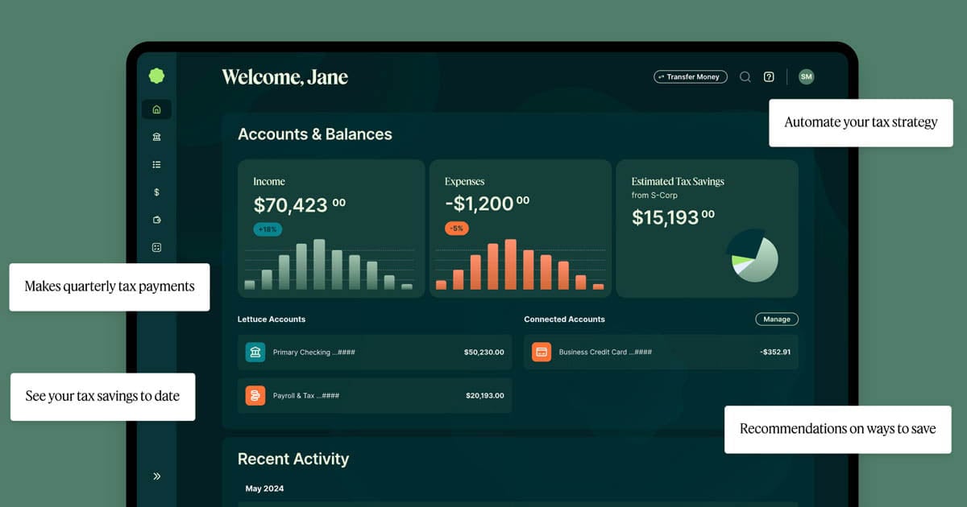Click the Income amount $70,423

pyautogui.click(x=299, y=205)
